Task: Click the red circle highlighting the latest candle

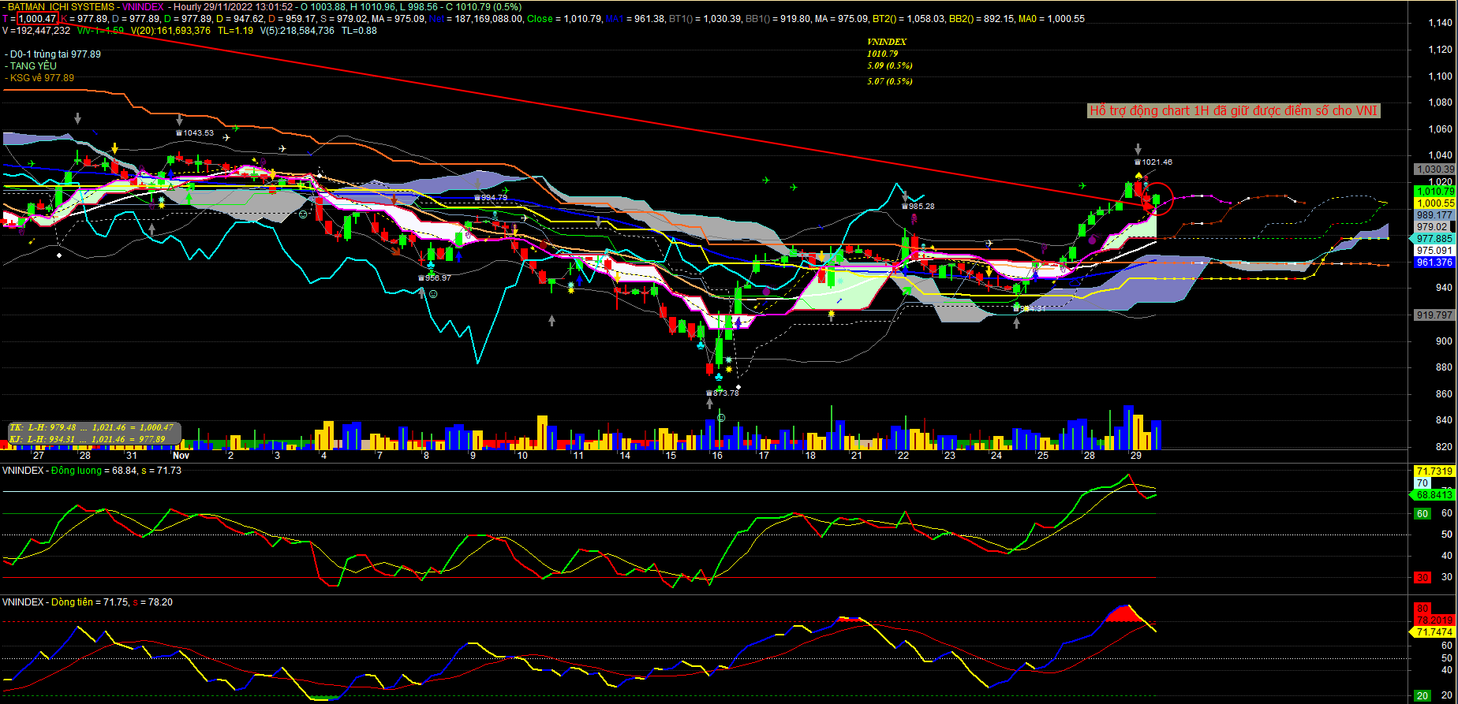Action: point(1156,199)
